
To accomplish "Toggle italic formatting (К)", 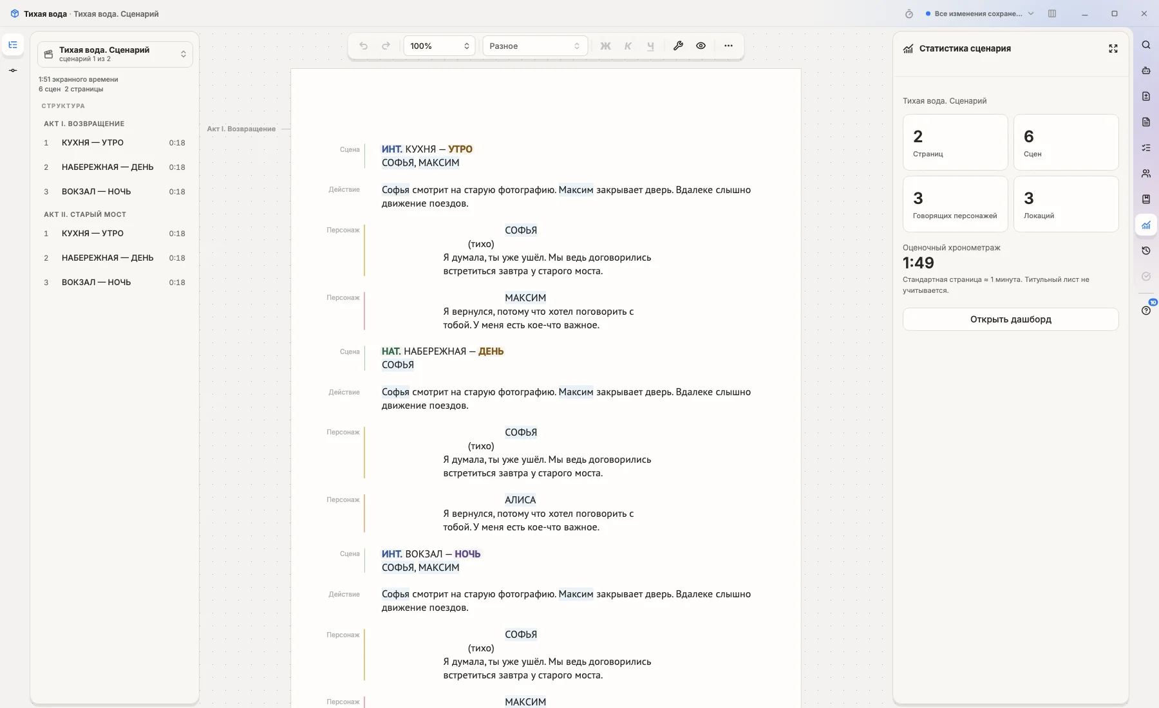I will [x=628, y=46].
